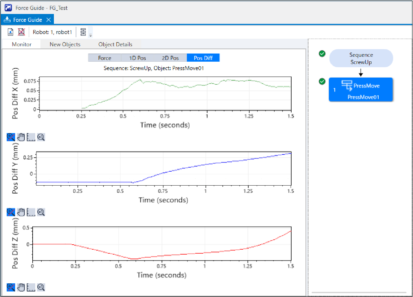Select the Pos Diff graph view
Screen dimensions: 413x297
pyautogui.click(x=203, y=58)
